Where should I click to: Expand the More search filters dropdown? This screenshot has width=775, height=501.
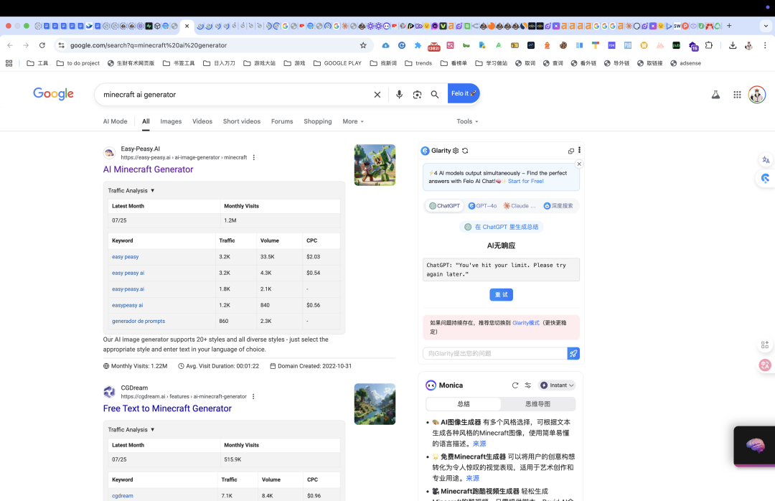click(x=353, y=121)
